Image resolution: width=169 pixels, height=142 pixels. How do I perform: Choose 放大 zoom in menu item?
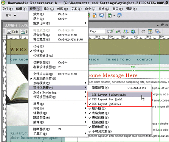(x=58, y=14)
